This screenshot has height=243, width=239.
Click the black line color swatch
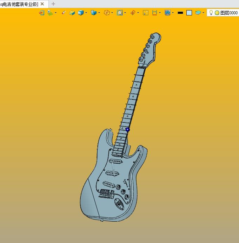pyautogui.click(x=180, y=13)
